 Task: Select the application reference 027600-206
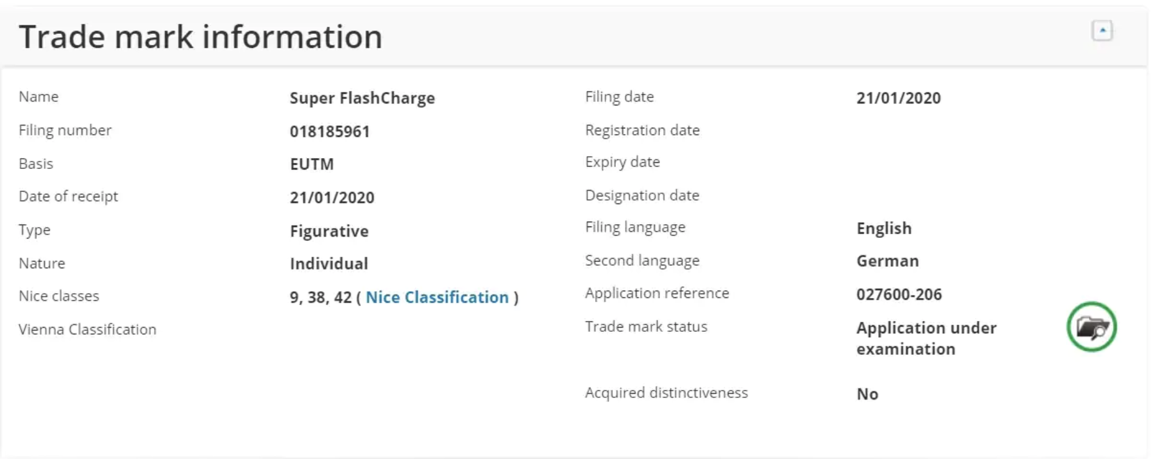click(899, 294)
